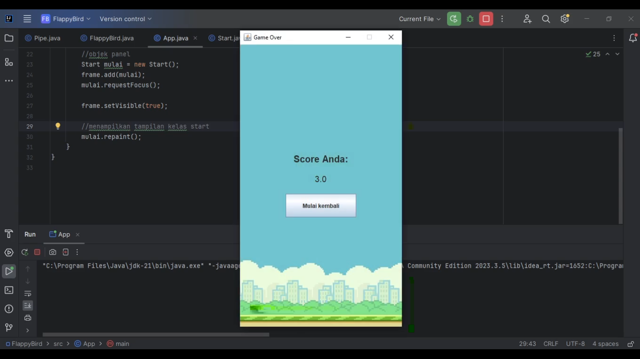This screenshot has height=359, width=640.
Task: Rerun App with the toolbar run button
Action: pyautogui.click(x=454, y=19)
